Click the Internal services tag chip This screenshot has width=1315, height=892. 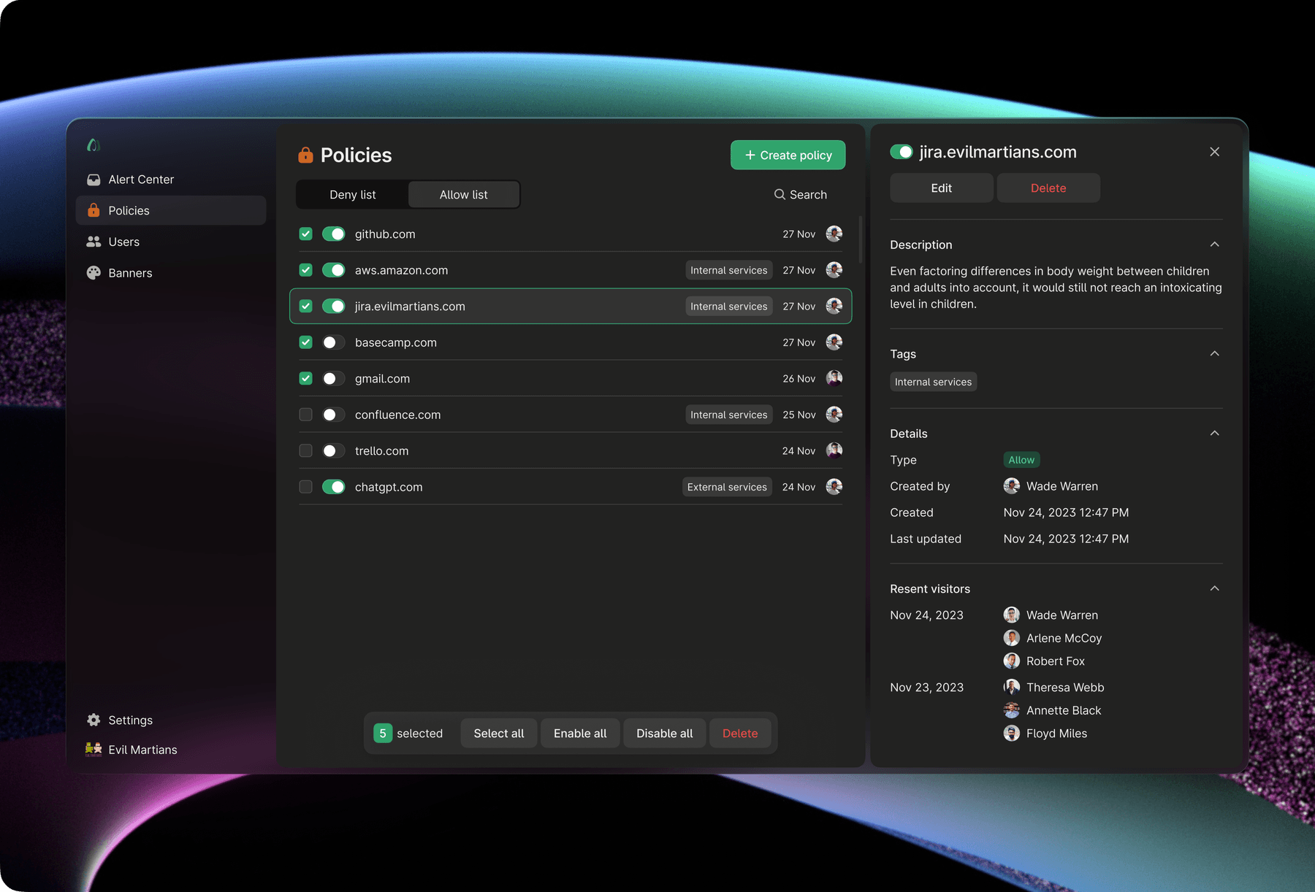[x=933, y=381]
